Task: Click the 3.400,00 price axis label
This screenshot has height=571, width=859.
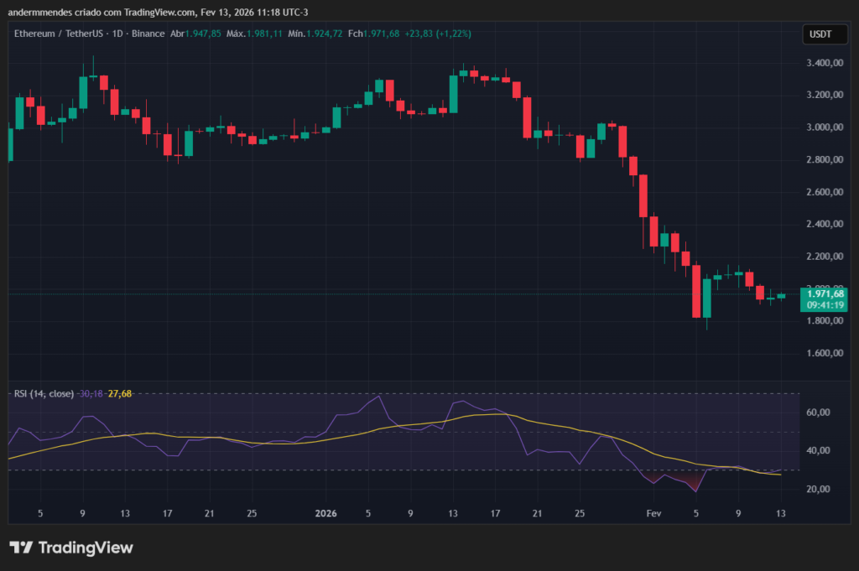Action: pos(823,62)
